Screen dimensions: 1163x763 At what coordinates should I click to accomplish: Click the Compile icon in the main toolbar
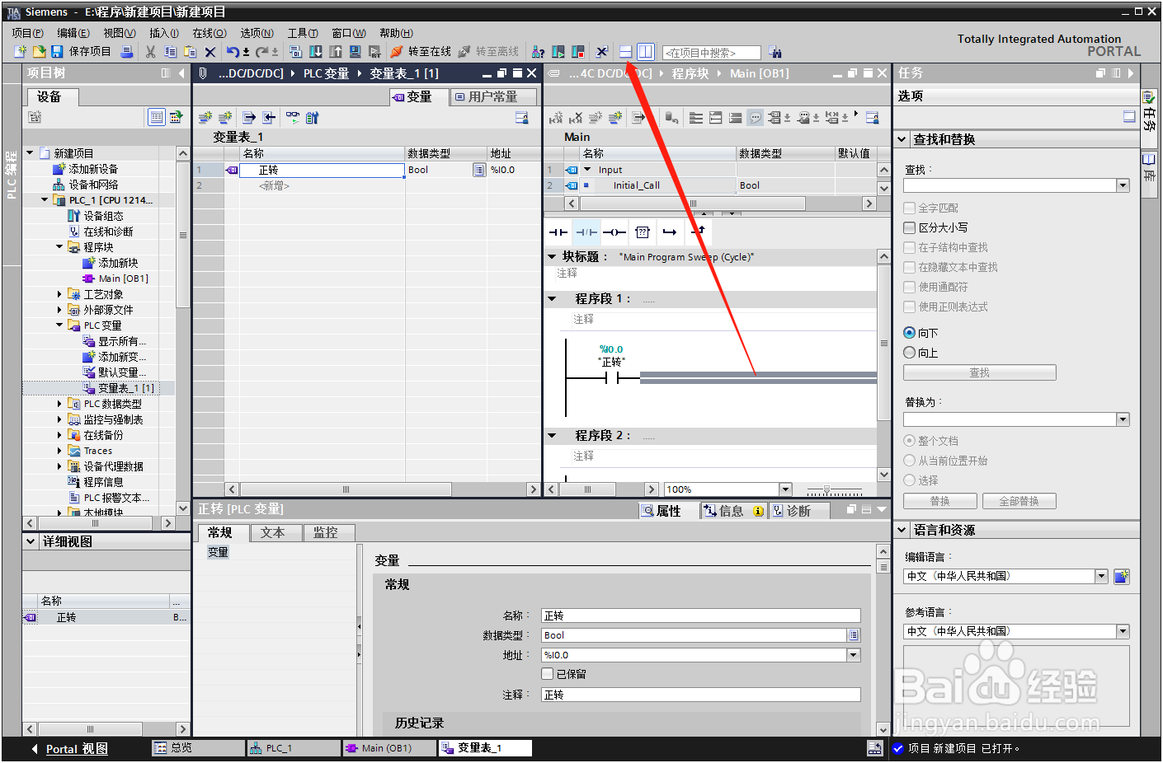(x=295, y=52)
